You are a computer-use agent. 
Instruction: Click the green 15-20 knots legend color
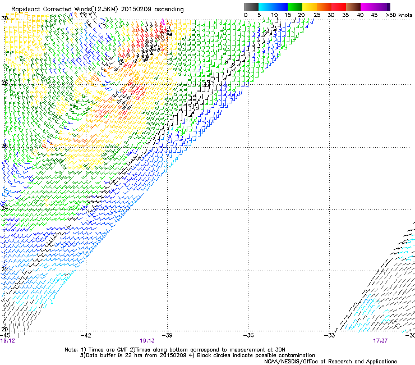[295, 7]
